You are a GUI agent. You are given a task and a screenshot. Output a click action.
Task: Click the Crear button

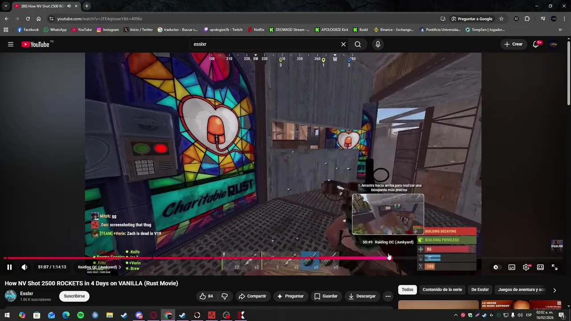click(x=513, y=44)
